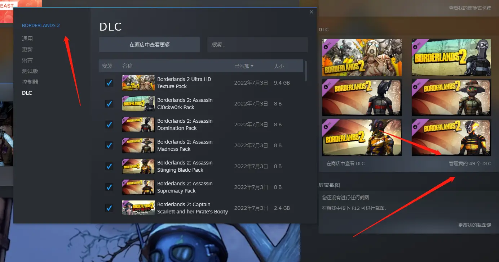Select the DLC tab in sidebar
The image size is (499, 262).
coord(27,93)
